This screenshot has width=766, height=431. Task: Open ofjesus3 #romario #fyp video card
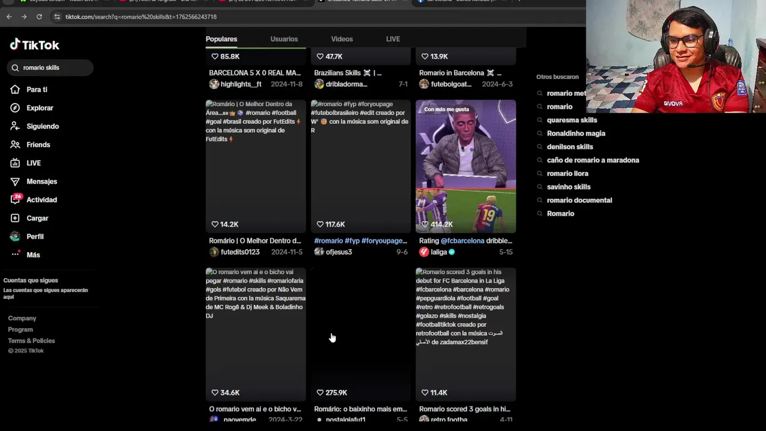361,166
